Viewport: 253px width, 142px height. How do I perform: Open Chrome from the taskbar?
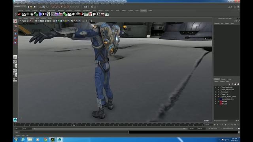[x=45, y=140]
